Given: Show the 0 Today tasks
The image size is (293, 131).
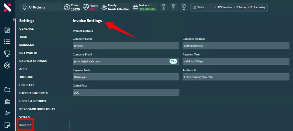Looking at the screenshot, I should point(240,7).
